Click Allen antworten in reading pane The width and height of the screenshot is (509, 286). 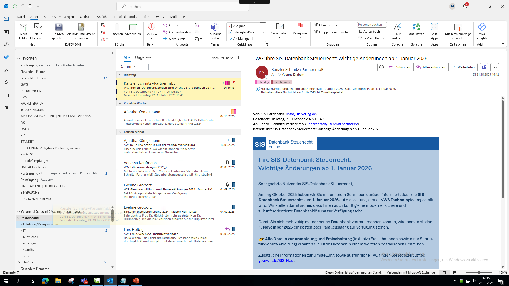tap(431, 67)
